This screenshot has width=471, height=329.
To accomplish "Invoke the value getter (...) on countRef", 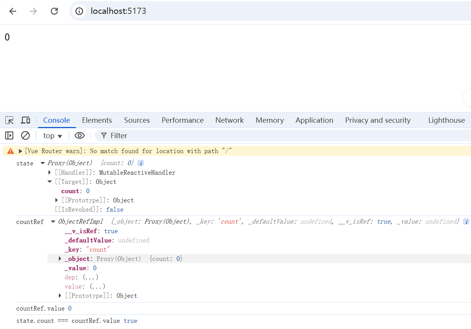I will click(97, 287).
